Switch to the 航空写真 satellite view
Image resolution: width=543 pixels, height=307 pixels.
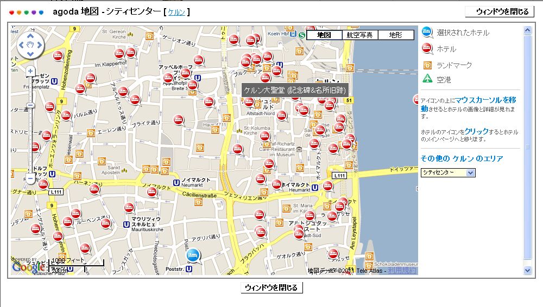click(x=360, y=35)
